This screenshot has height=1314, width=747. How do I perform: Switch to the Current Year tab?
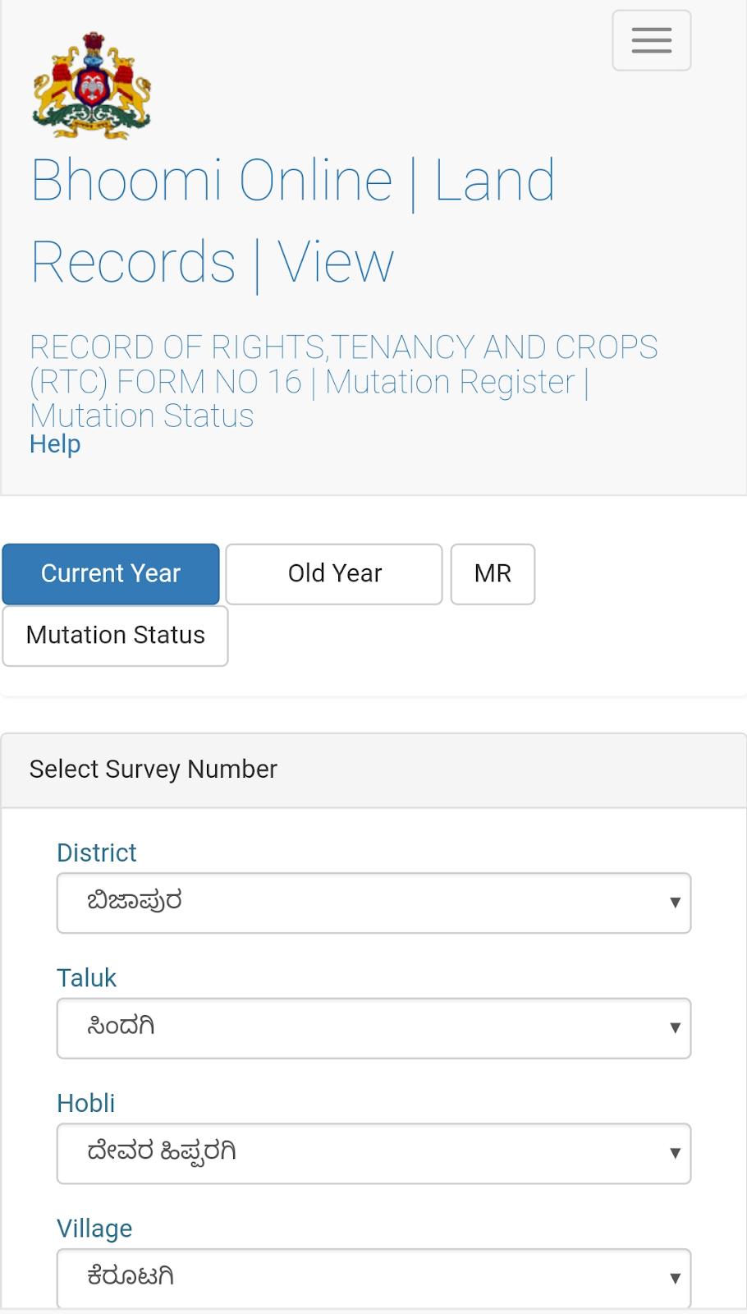pos(111,573)
